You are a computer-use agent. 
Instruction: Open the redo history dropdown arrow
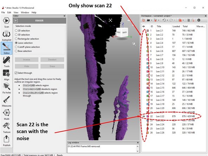174,20
